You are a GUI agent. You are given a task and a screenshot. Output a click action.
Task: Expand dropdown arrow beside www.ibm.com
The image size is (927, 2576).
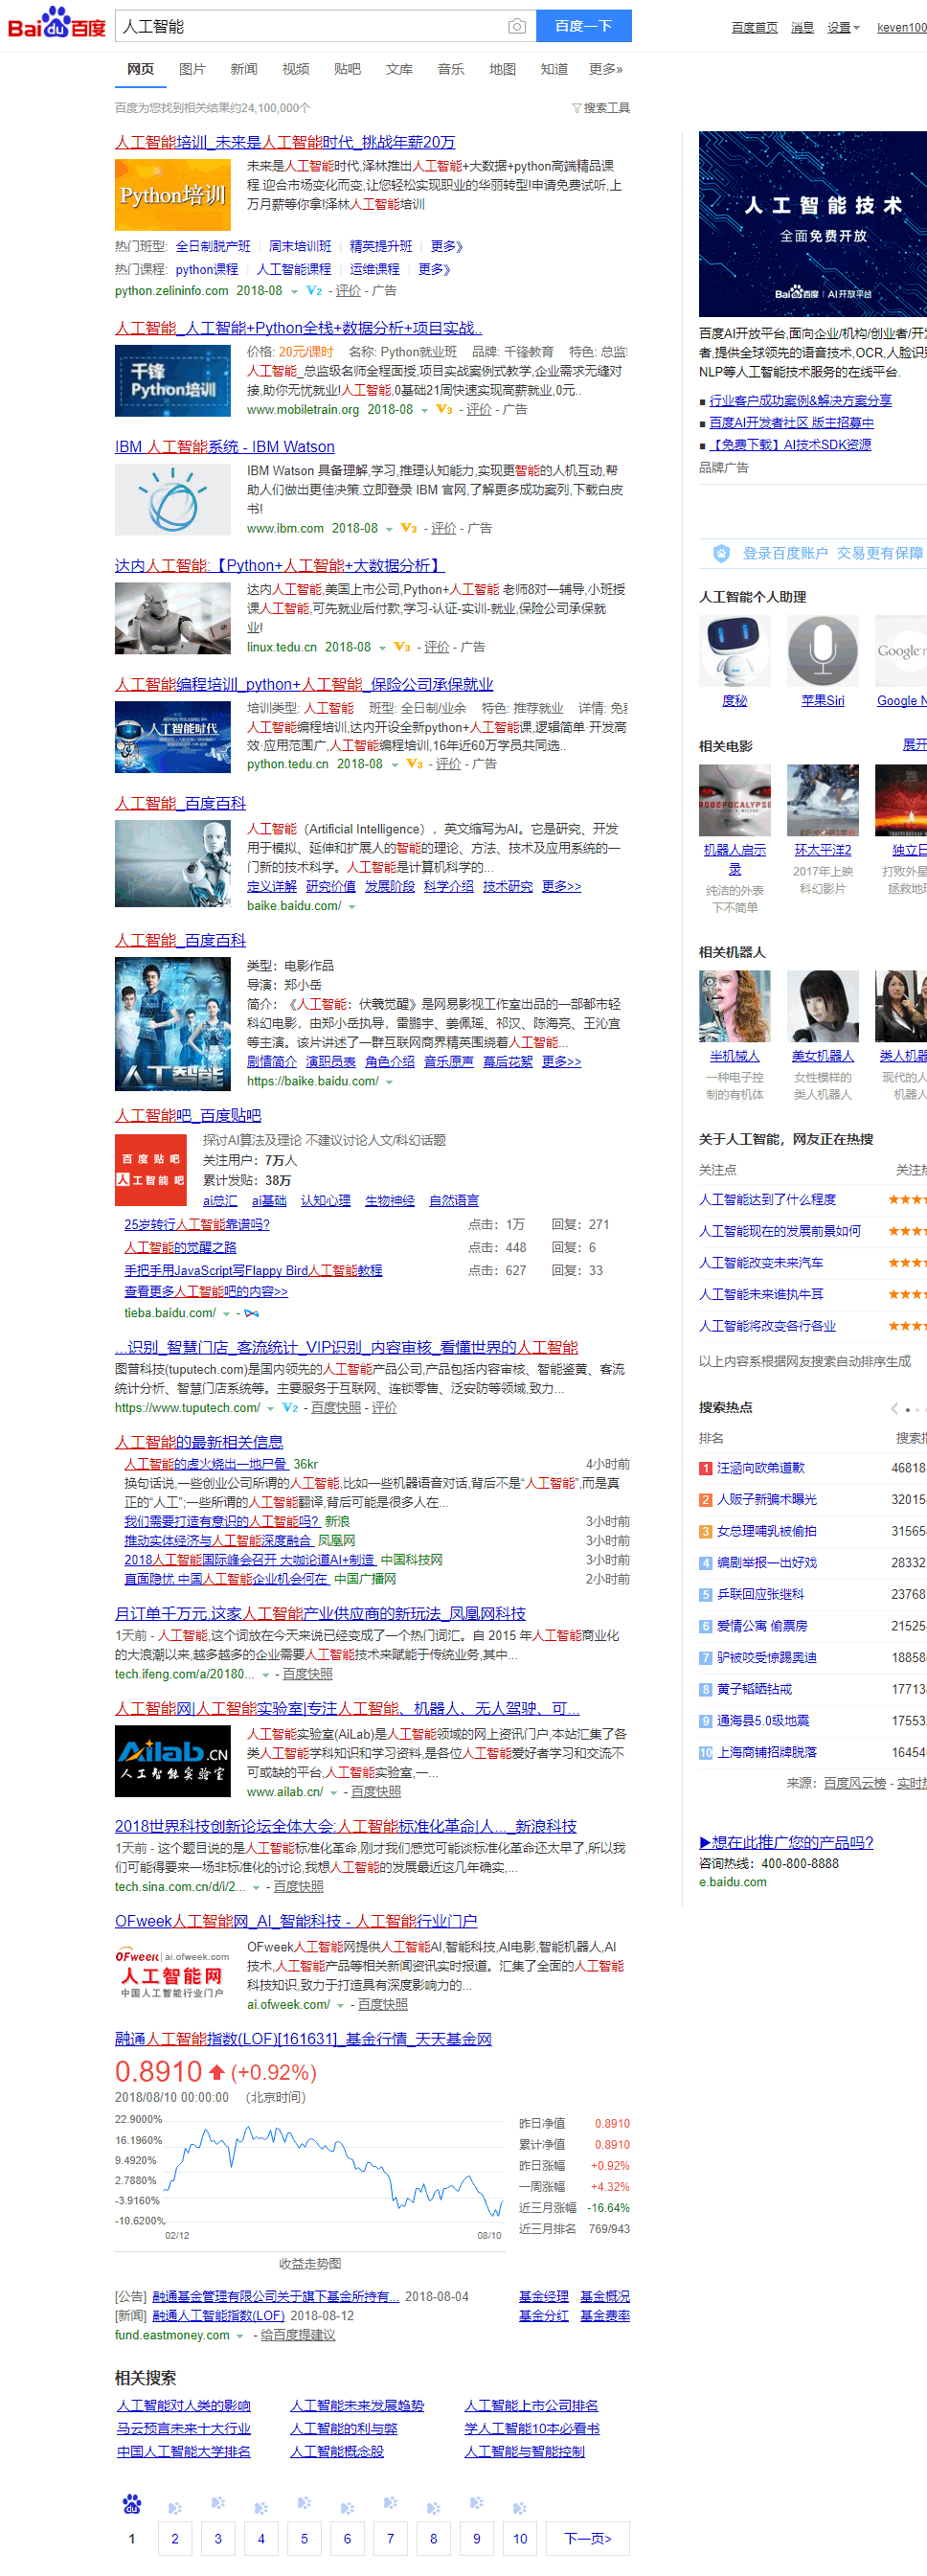tap(389, 529)
